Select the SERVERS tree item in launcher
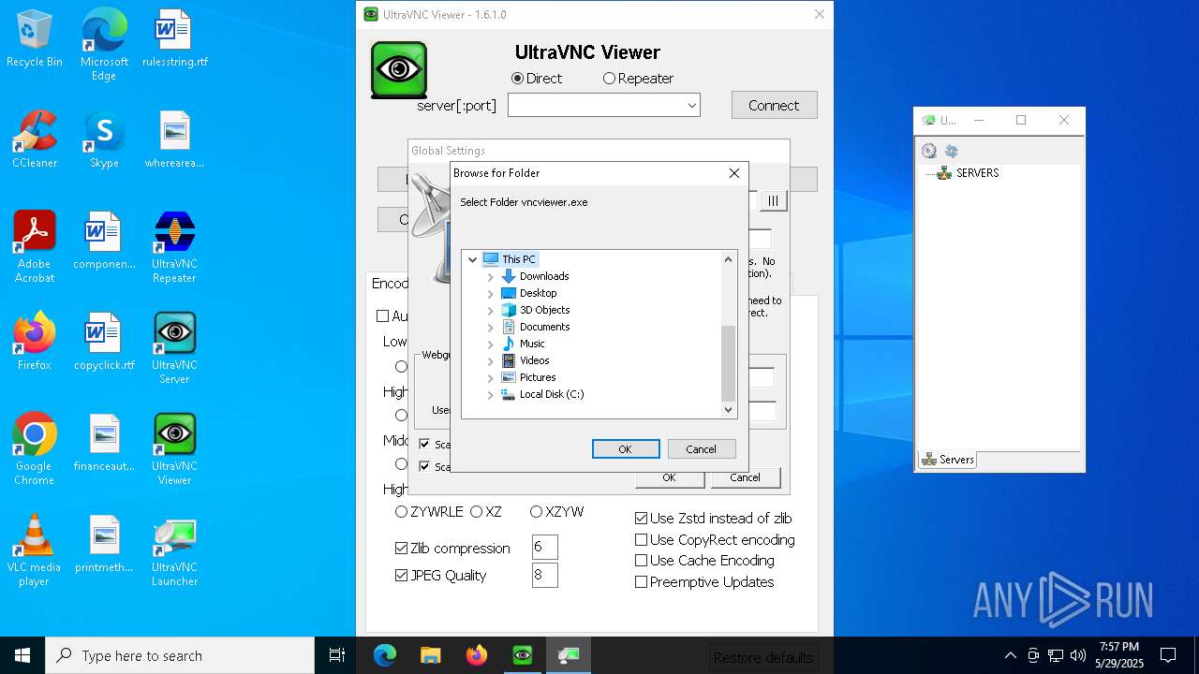The height and width of the screenshot is (674, 1199). (x=977, y=173)
